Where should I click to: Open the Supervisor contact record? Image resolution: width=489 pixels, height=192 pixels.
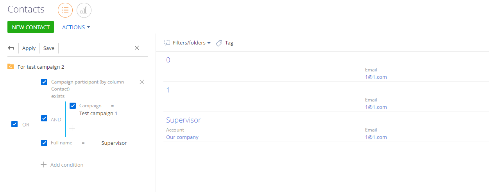click(184, 120)
